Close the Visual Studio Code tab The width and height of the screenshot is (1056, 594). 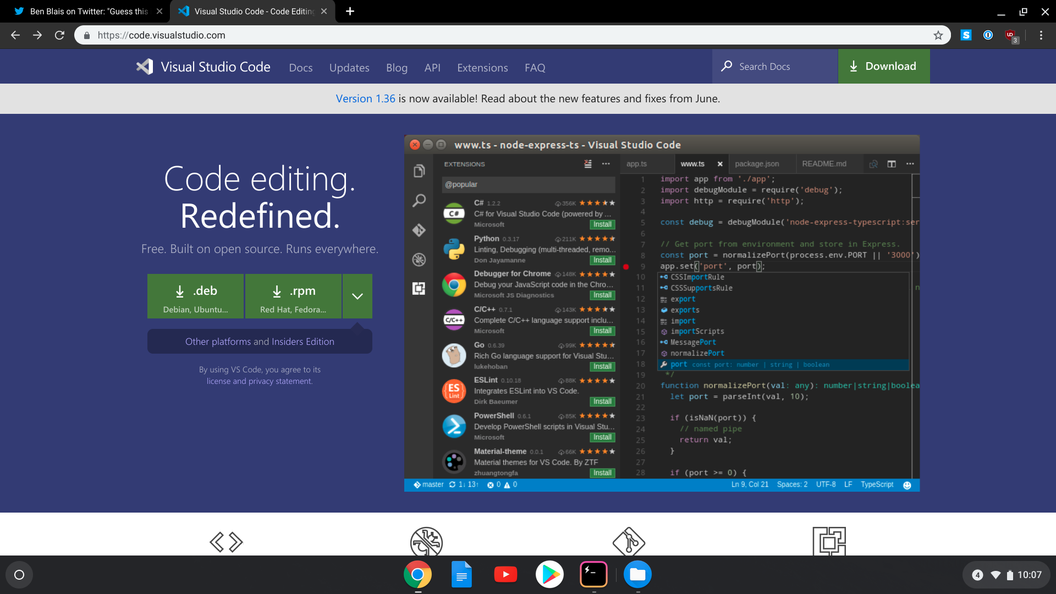tap(324, 11)
